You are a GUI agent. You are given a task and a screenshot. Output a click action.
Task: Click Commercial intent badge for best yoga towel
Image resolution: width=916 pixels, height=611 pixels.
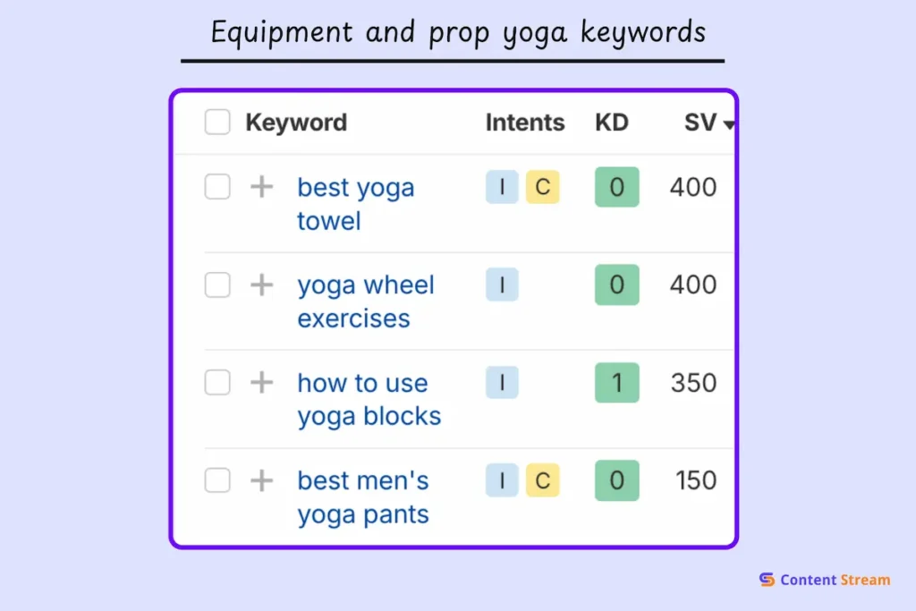pos(542,187)
